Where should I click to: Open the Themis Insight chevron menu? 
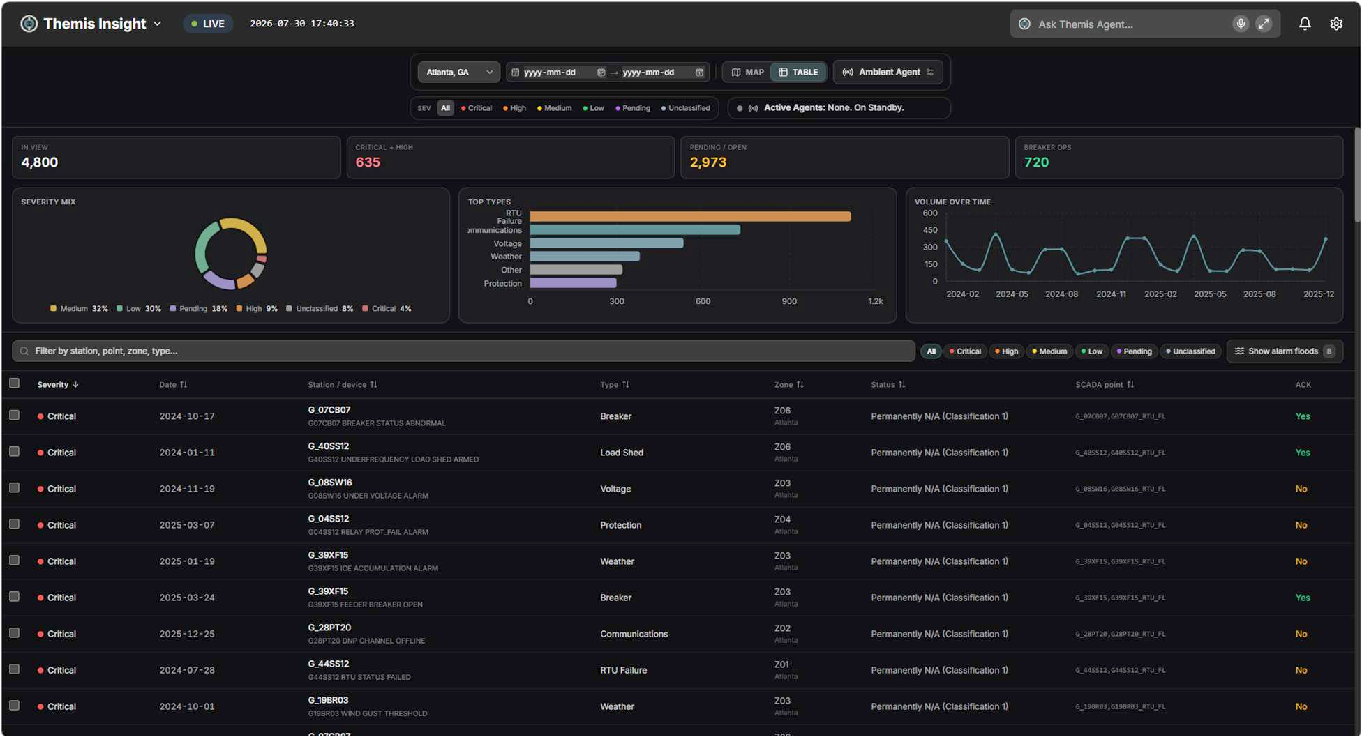pos(158,24)
